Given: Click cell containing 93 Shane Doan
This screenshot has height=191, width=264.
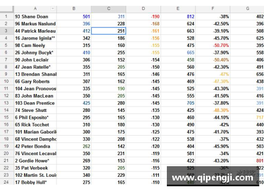Looking at the screenshot, I should coord(35,16).
